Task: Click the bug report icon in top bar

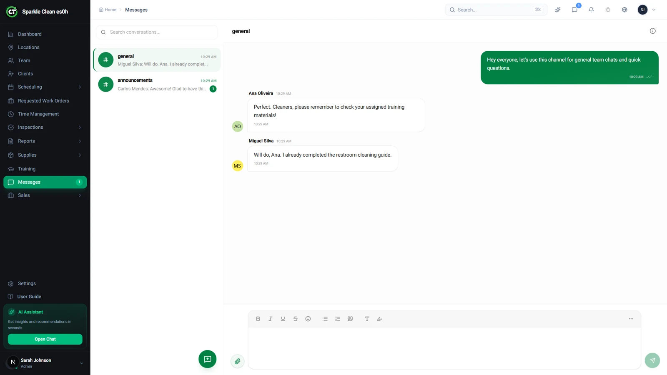Action: (x=608, y=10)
